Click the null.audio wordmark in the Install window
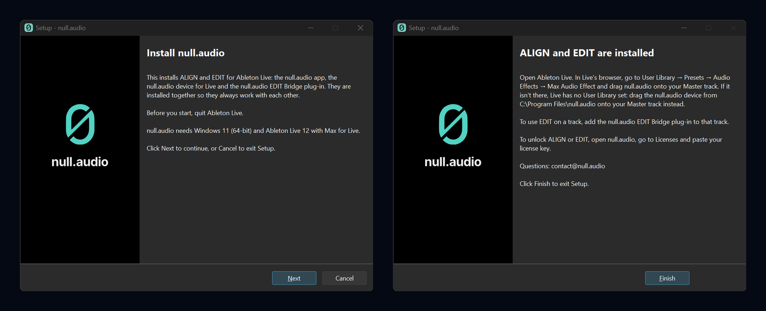Image resolution: width=766 pixels, height=311 pixels. (80, 162)
